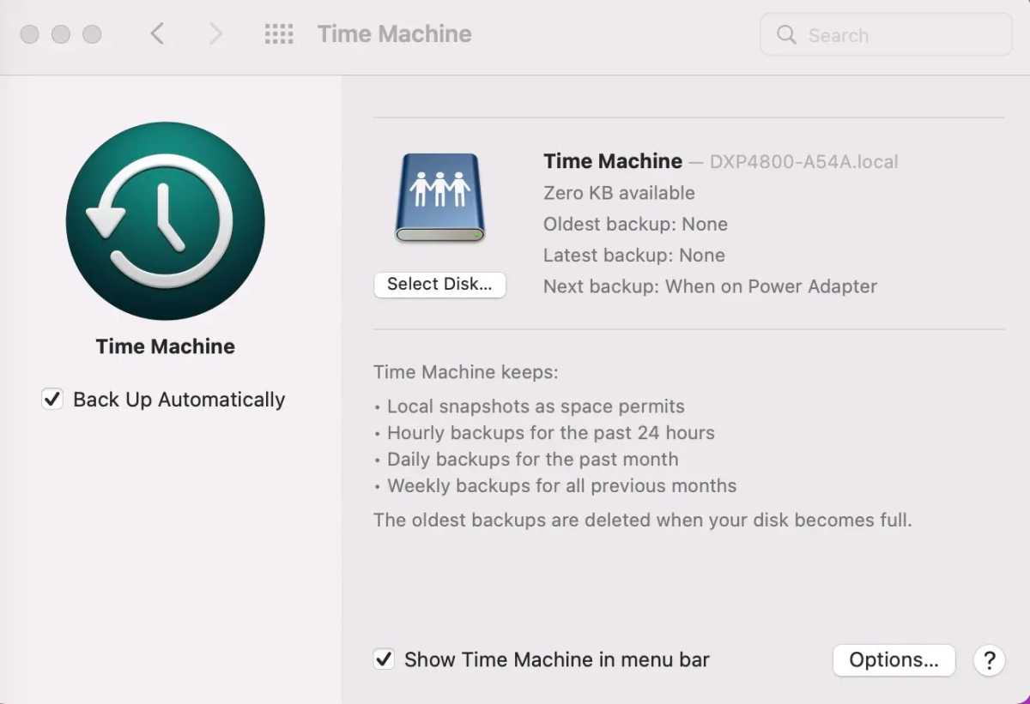The image size is (1030, 704).
Task: Click the Zero KB available label
Action: (619, 193)
